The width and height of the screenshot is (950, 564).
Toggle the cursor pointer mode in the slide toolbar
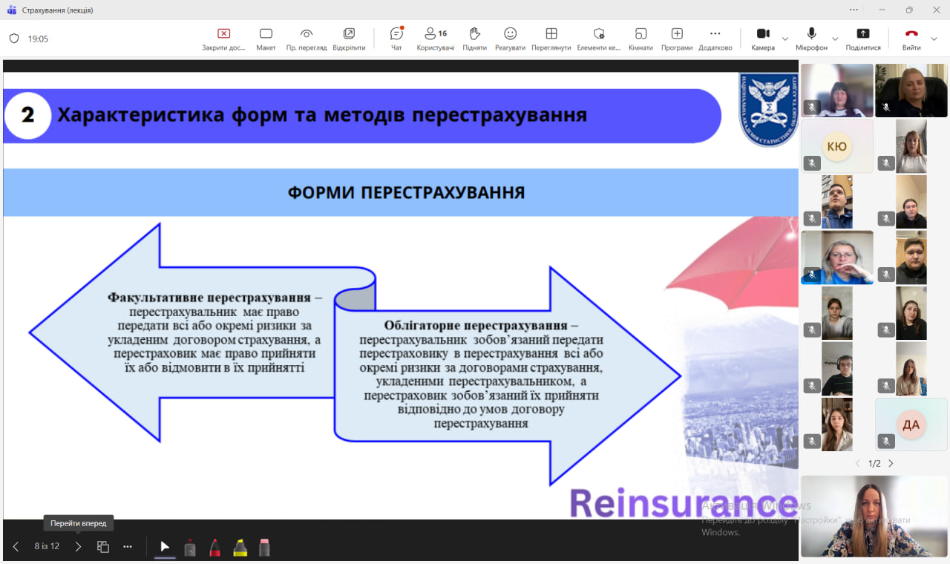[x=165, y=547]
